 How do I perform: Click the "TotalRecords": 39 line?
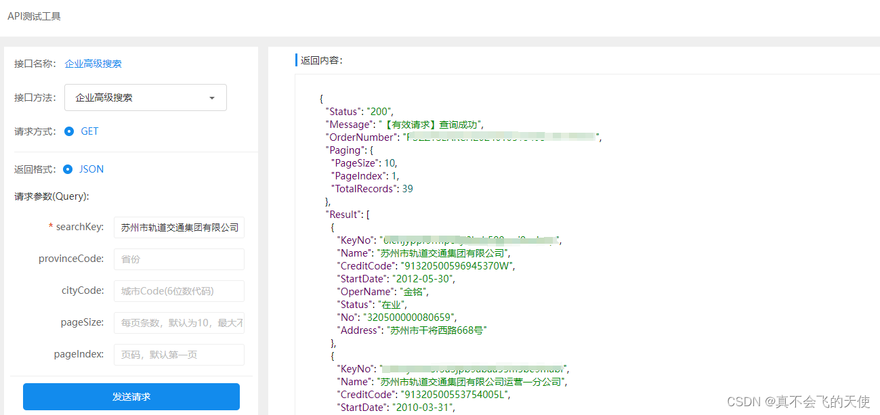point(372,189)
